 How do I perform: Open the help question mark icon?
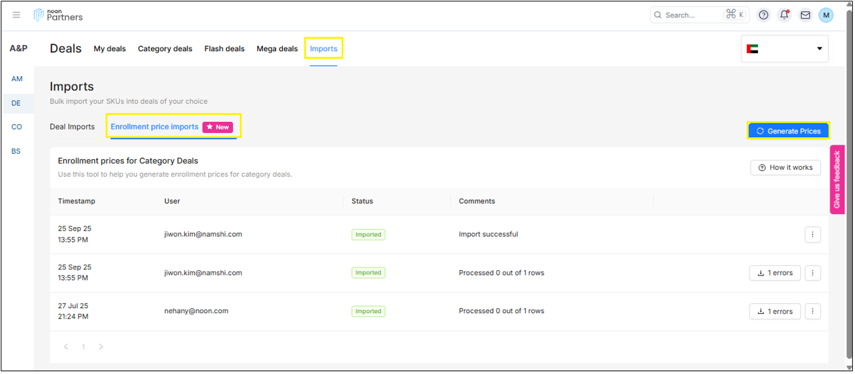(763, 15)
